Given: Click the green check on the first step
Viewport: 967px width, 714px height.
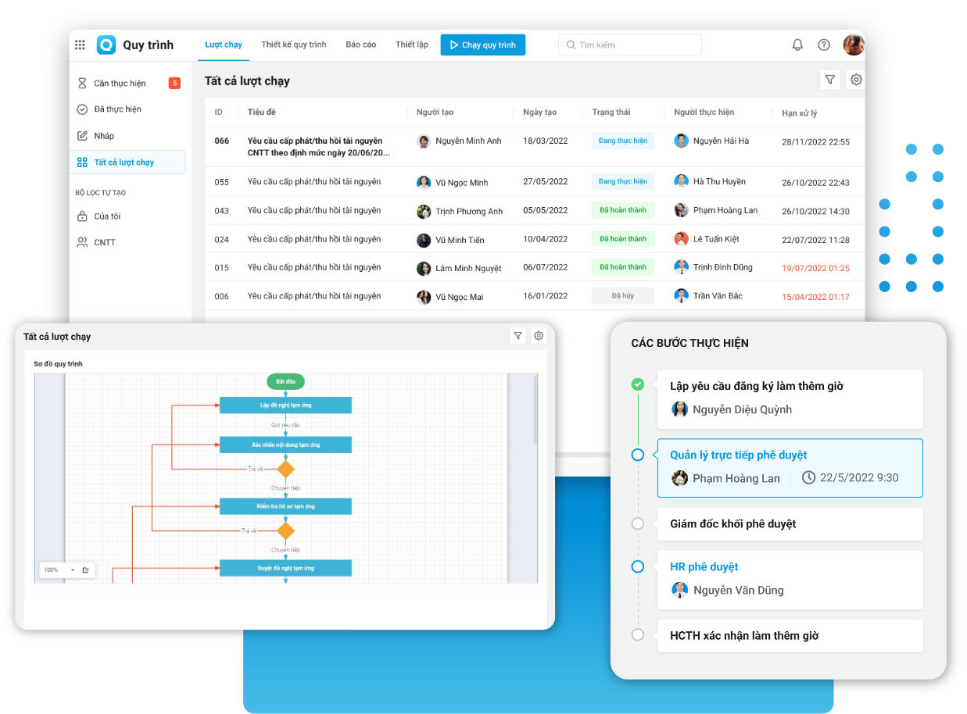Looking at the screenshot, I should coord(638,384).
